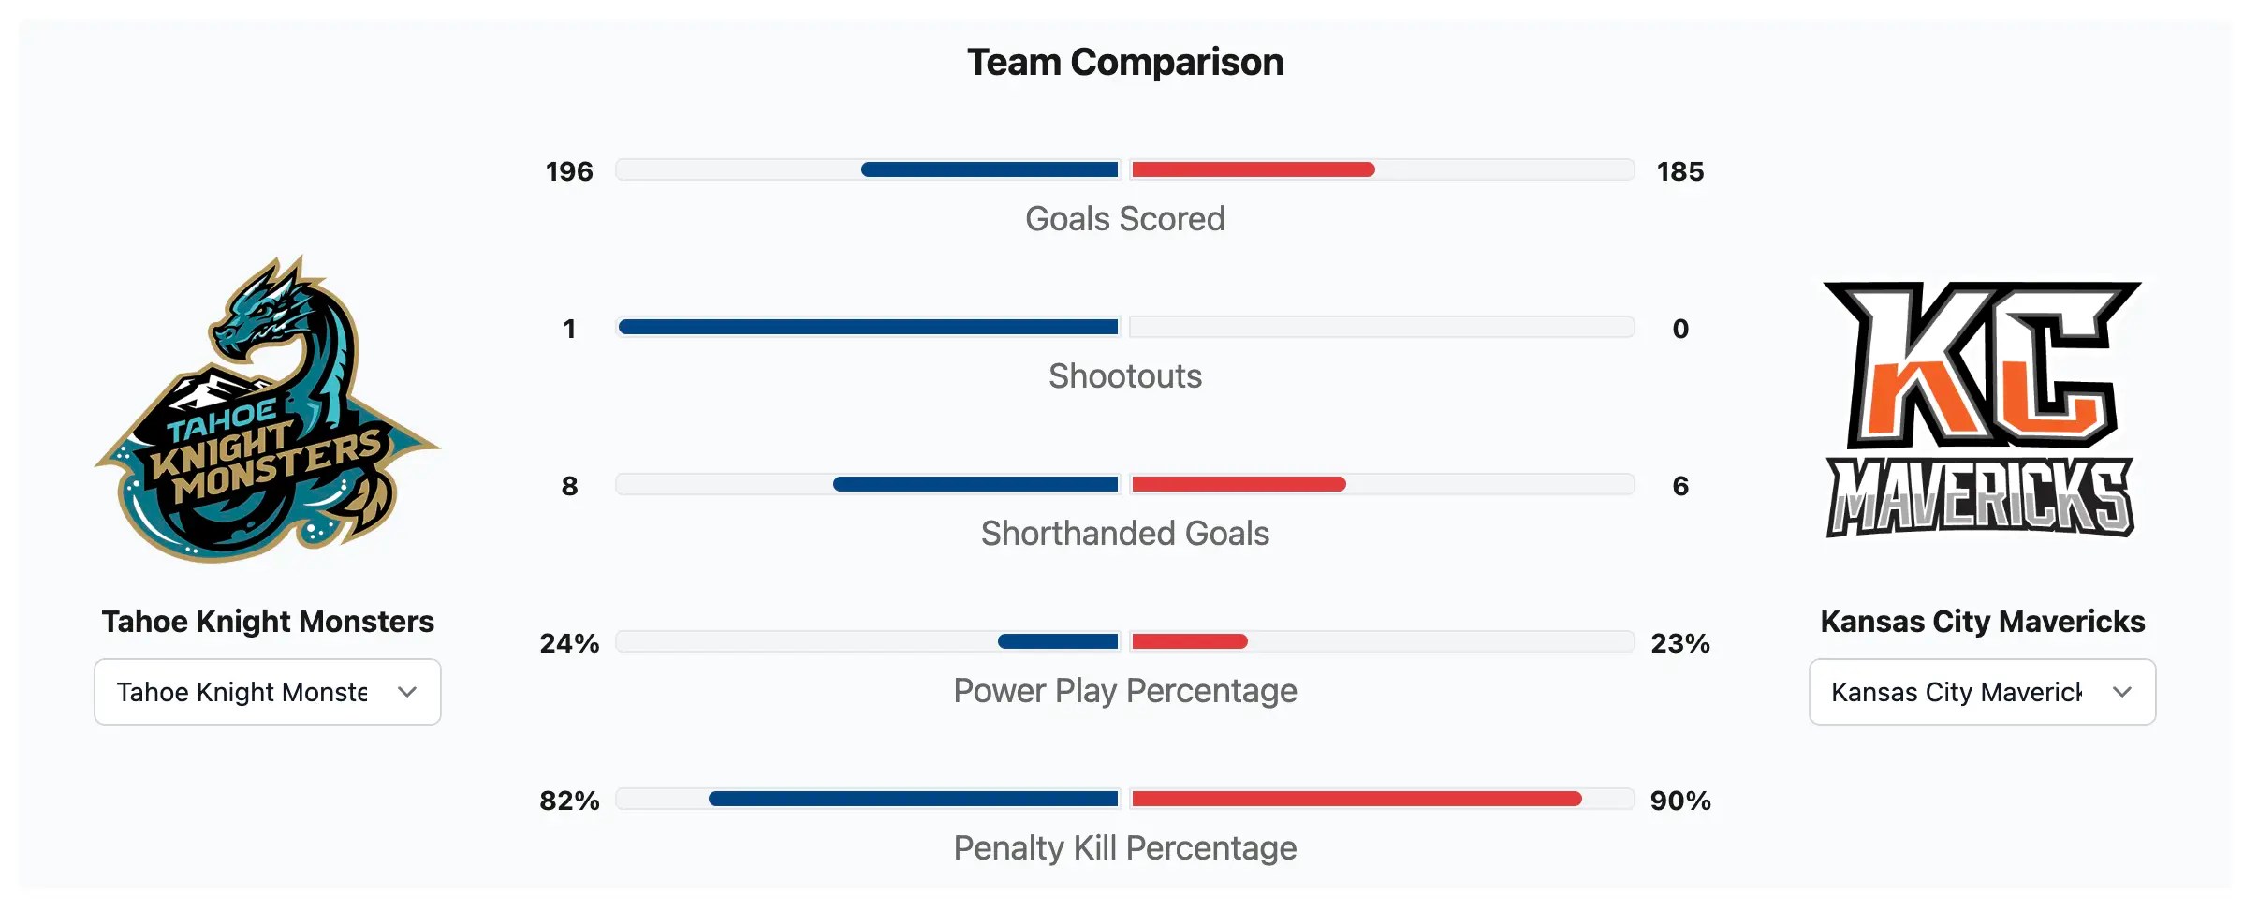
Task: Click the Tahoe Knight Monsters team name
Action: (268, 622)
